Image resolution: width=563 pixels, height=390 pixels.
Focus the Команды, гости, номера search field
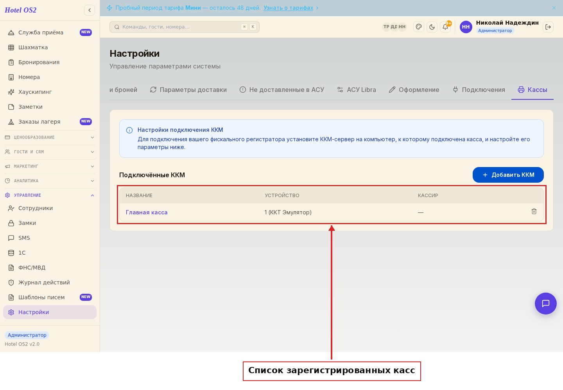185,27
